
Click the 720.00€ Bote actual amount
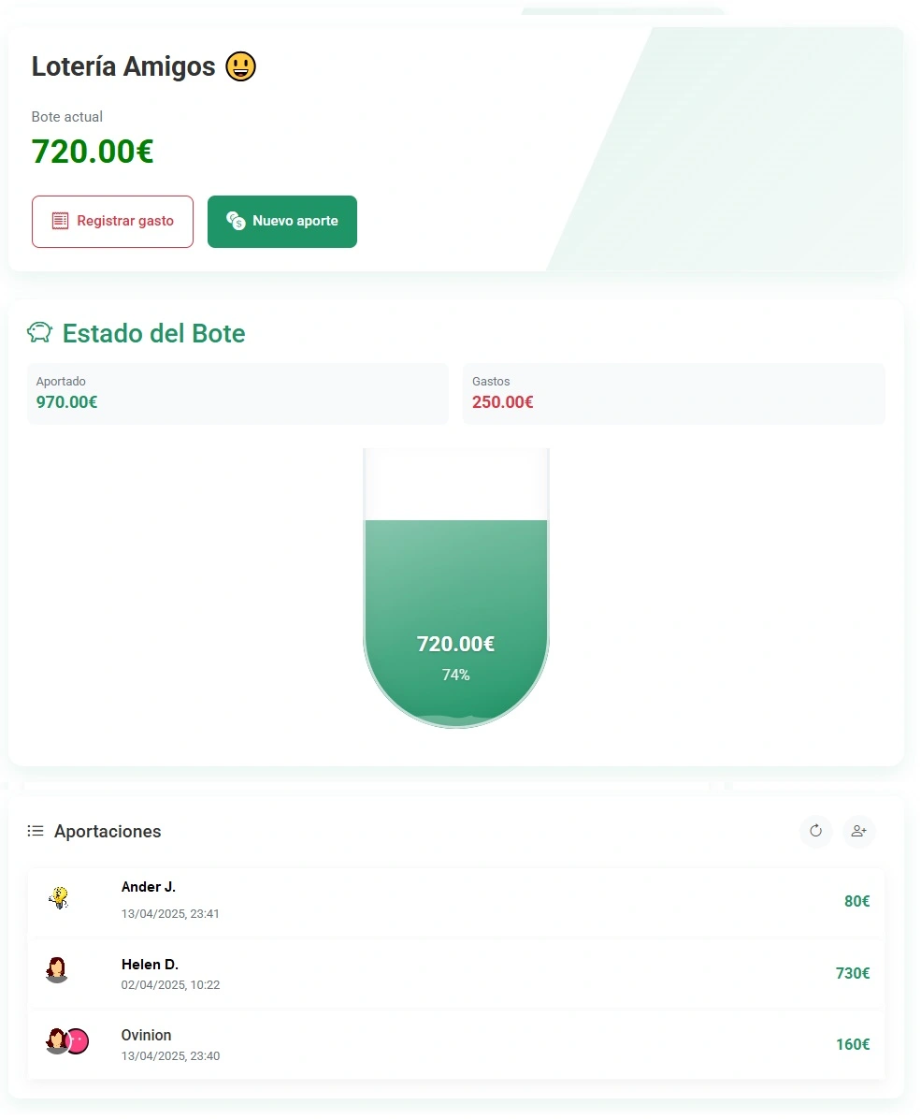click(93, 152)
